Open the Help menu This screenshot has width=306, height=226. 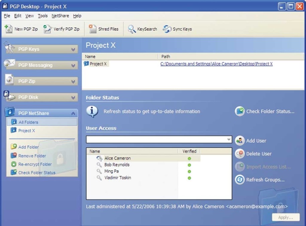click(x=77, y=16)
